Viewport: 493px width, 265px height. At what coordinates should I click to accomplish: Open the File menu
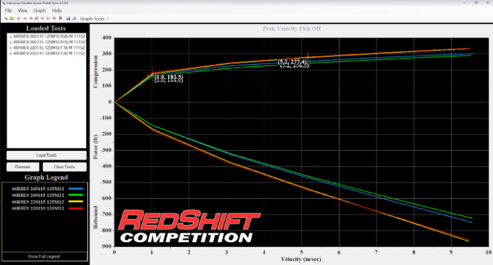[8, 10]
